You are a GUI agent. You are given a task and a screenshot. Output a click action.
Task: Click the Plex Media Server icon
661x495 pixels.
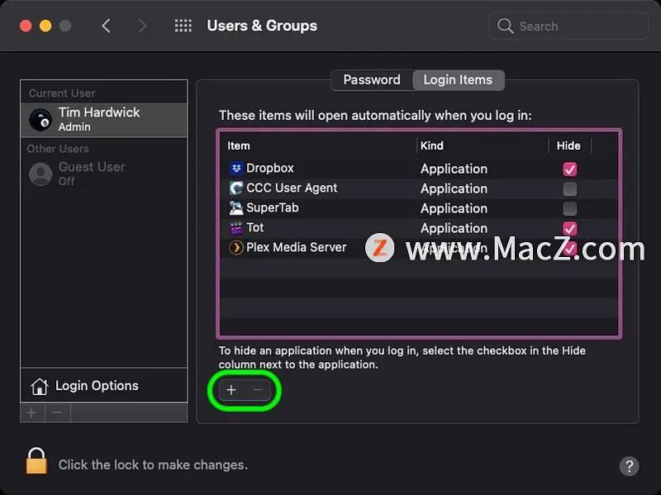pos(236,248)
